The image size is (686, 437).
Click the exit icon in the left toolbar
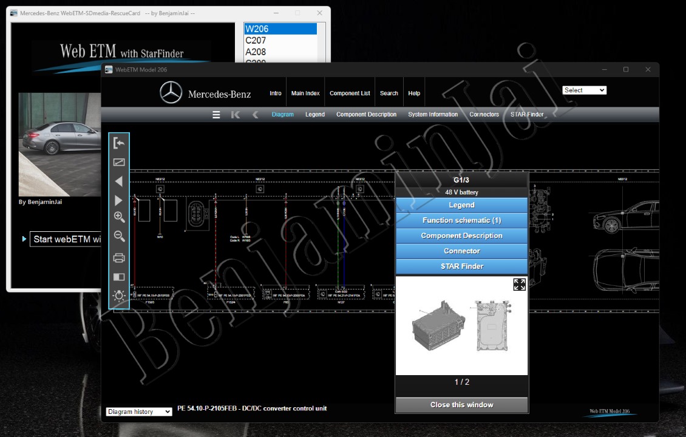click(x=119, y=143)
